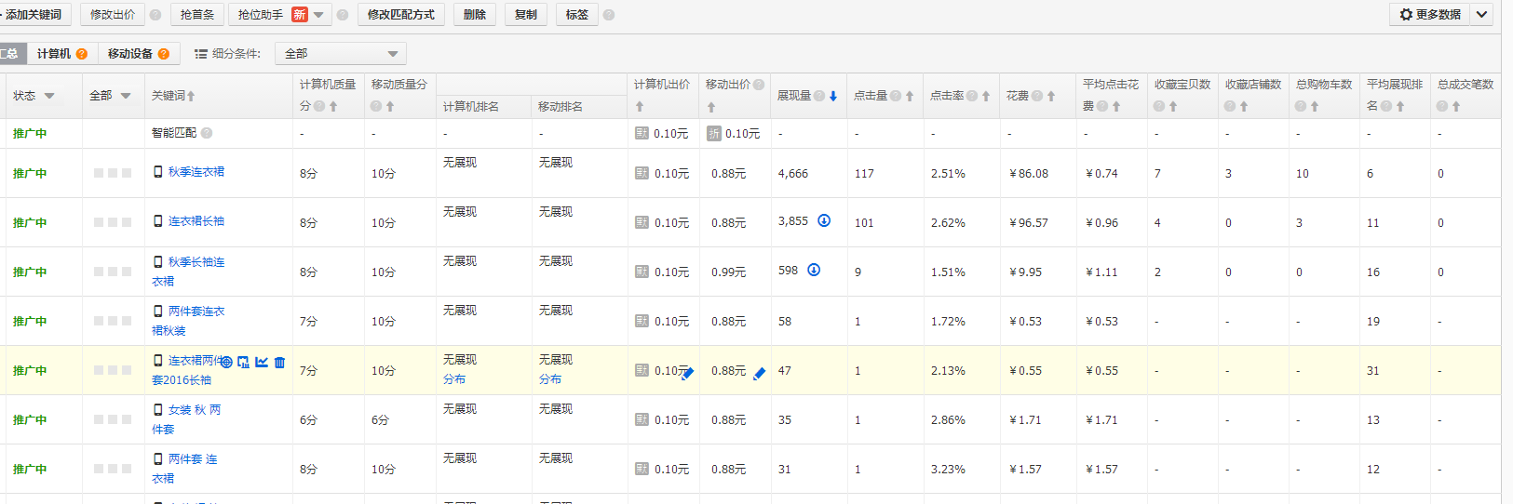Click 修改出价 button
The image size is (1513, 504).
click(113, 15)
